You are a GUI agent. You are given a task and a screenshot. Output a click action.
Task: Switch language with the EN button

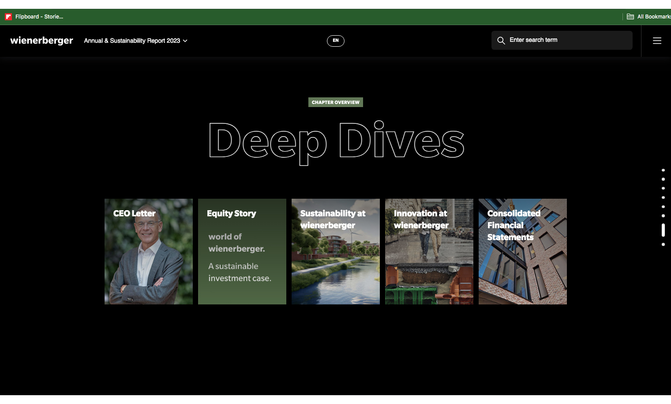coord(336,41)
